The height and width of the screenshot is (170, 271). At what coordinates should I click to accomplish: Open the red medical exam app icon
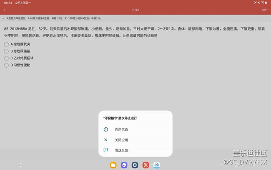point(146,165)
